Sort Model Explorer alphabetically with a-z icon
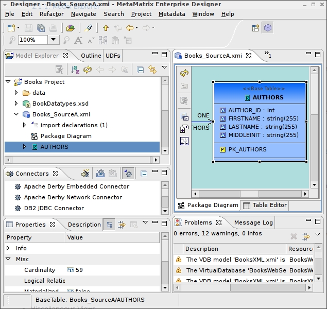 point(75,70)
